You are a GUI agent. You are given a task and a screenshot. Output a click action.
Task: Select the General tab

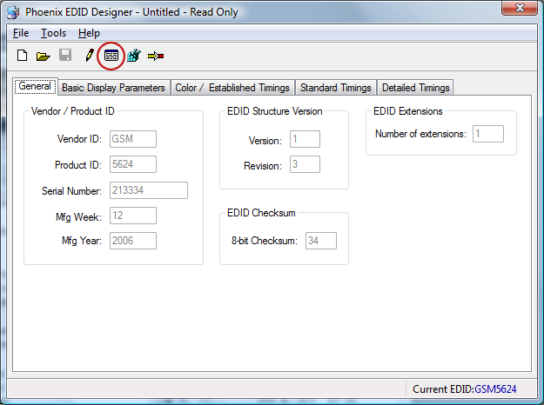(x=35, y=86)
